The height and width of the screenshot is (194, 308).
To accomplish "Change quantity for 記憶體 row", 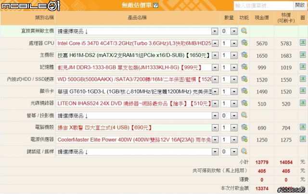I will 229,67.
